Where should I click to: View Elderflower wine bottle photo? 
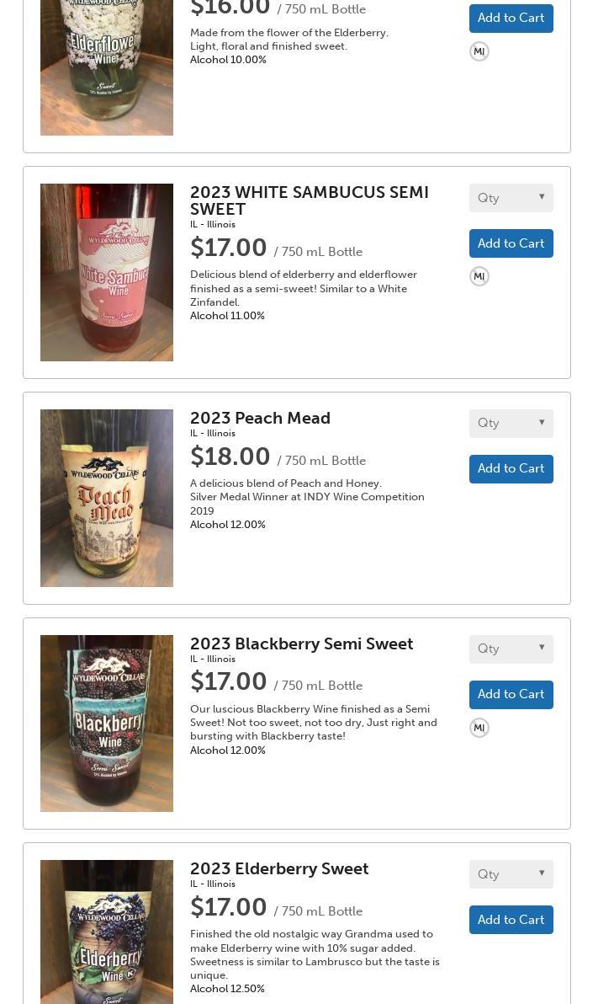click(x=107, y=67)
